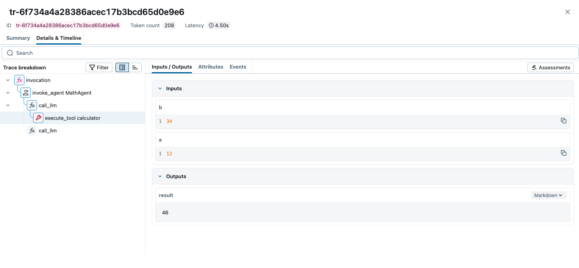Open the Assessments panel

pyautogui.click(x=550, y=67)
